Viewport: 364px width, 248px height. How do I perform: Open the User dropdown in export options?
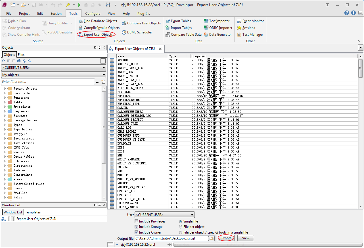point(165,215)
